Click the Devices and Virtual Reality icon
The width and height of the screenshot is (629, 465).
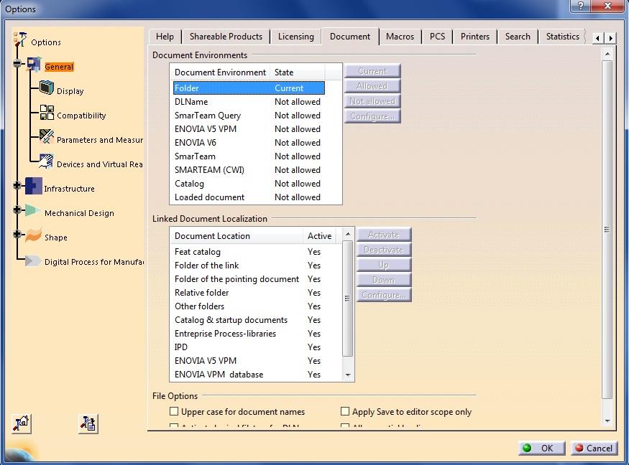click(x=47, y=161)
